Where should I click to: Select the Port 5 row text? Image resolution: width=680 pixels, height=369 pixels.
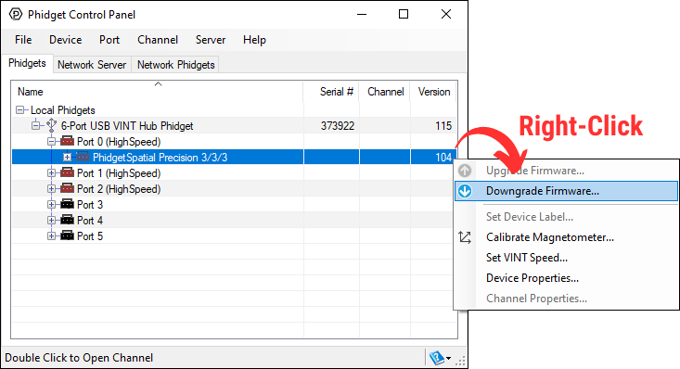point(90,236)
